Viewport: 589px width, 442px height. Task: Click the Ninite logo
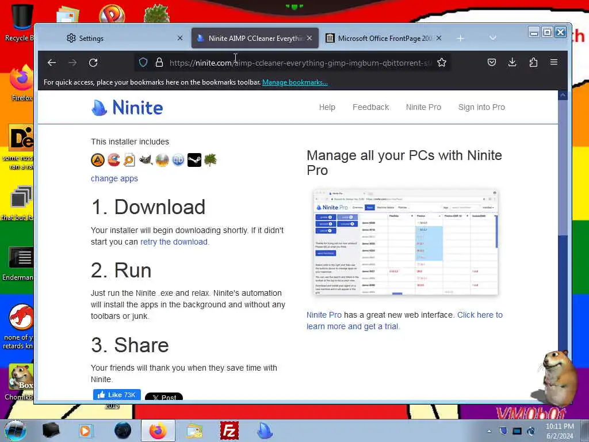pyautogui.click(x=127, y=108)
